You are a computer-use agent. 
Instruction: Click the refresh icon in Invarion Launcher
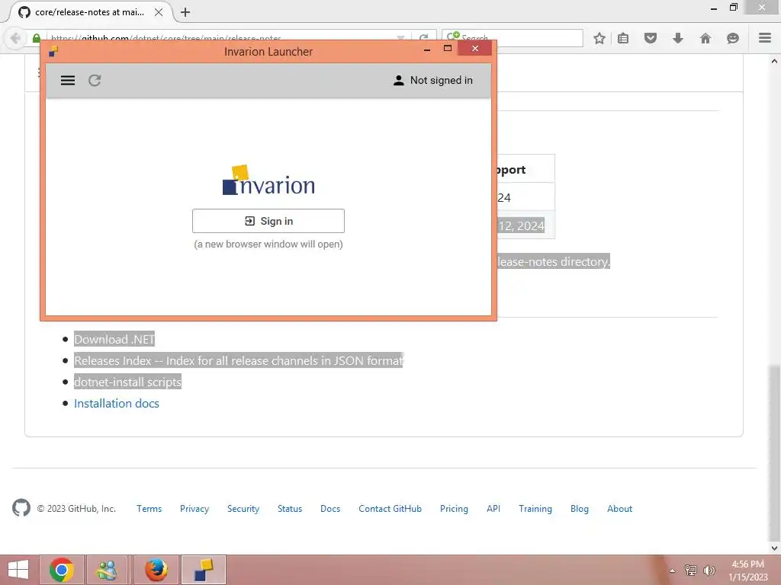(x=95, y=81)
